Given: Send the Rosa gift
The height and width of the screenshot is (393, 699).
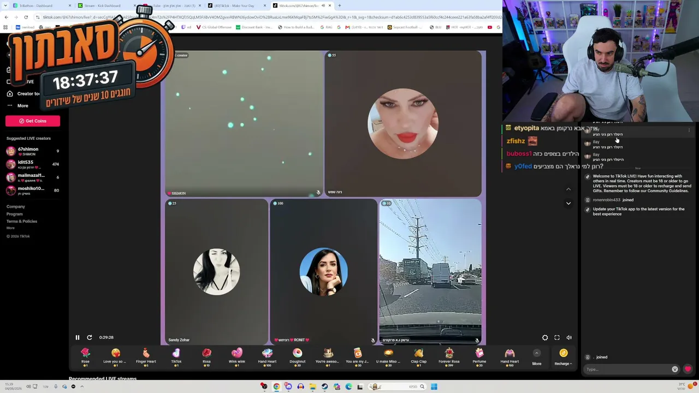Looking at the screenshot, I should click(x=206, y=356).
